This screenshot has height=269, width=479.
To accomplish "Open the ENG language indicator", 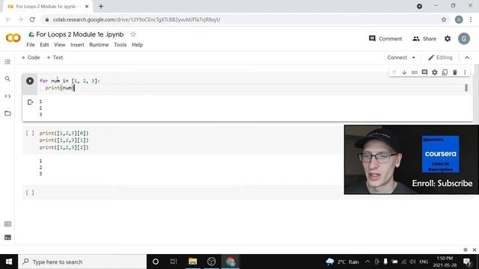I will (424, 262).
